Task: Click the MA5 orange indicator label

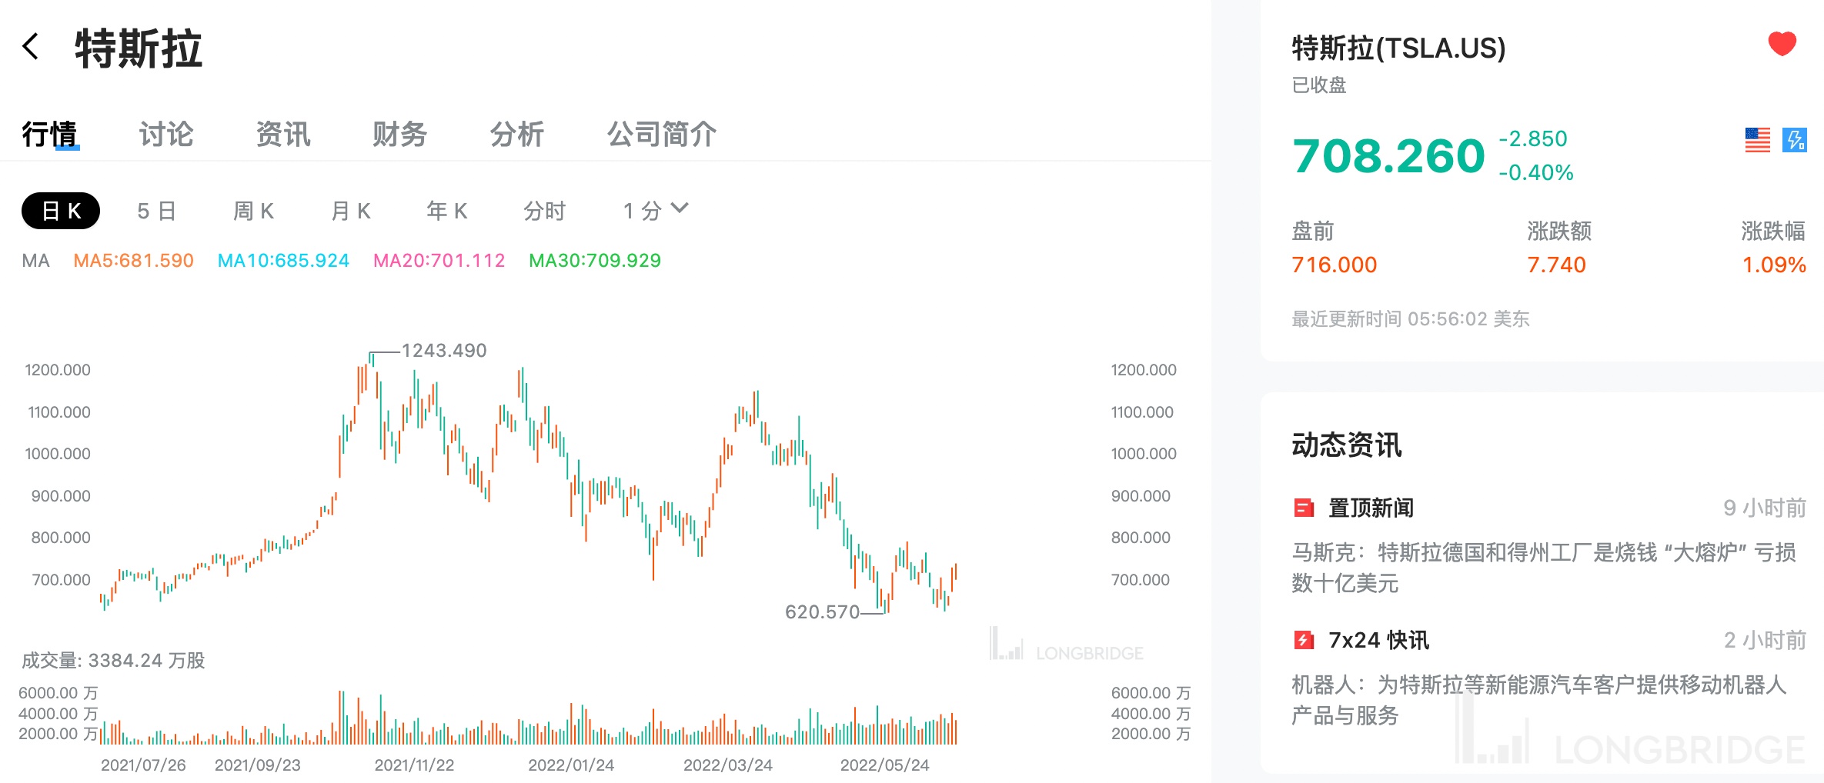Action: (x=133, y=261)
